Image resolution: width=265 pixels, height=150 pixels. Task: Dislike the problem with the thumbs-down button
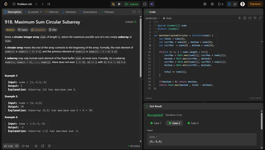[17, 146]
